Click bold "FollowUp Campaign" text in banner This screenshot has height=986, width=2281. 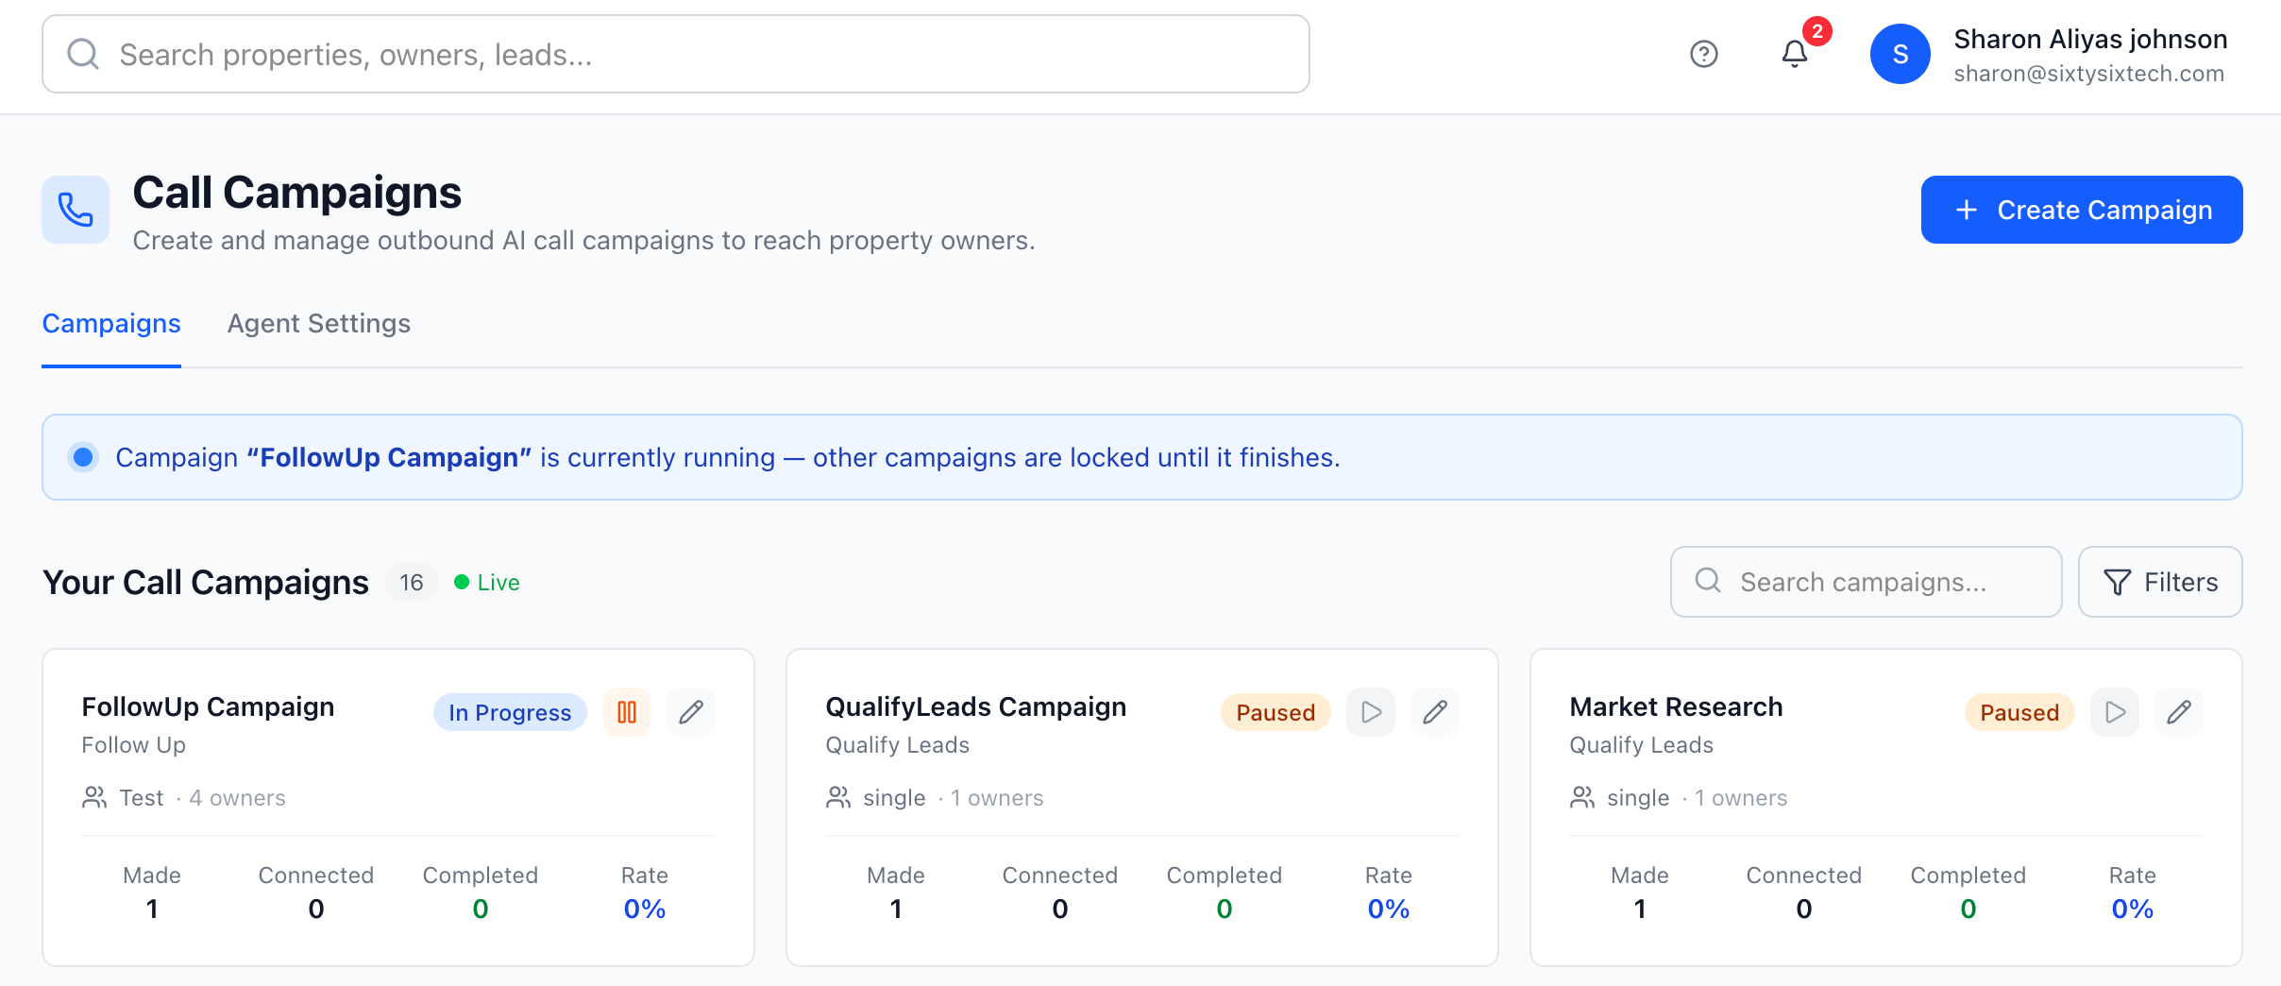pyautogui.click(x=389, y=457)
